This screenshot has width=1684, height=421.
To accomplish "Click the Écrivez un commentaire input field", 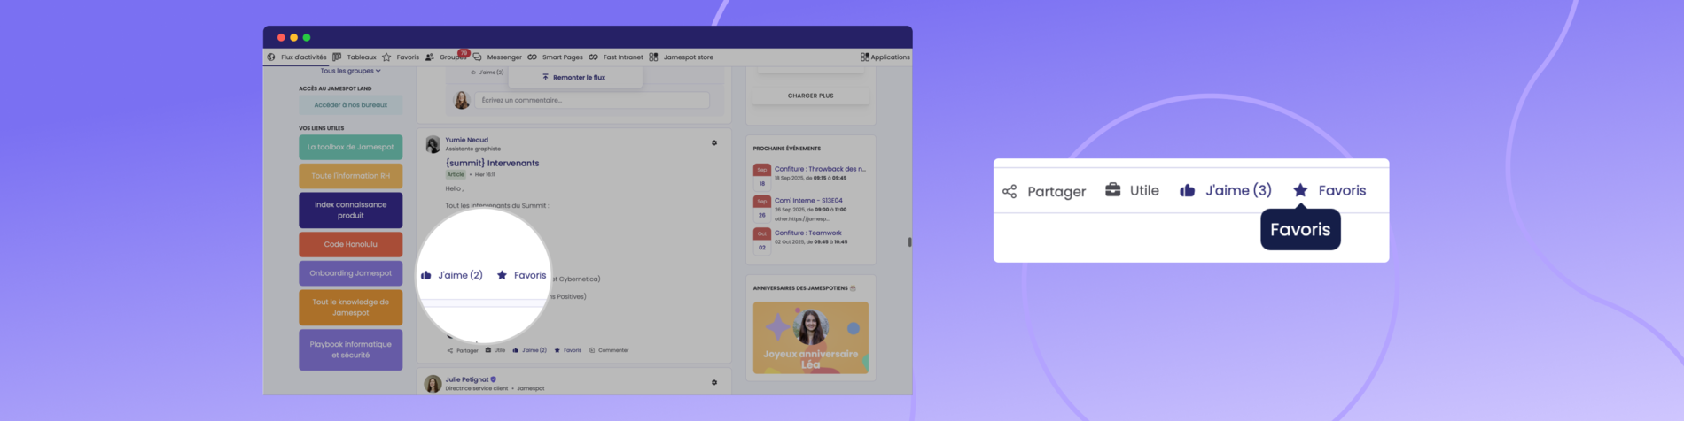I will 591,101.
